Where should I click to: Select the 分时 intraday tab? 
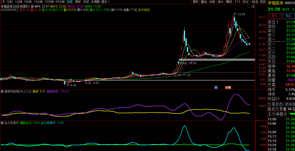10,2
